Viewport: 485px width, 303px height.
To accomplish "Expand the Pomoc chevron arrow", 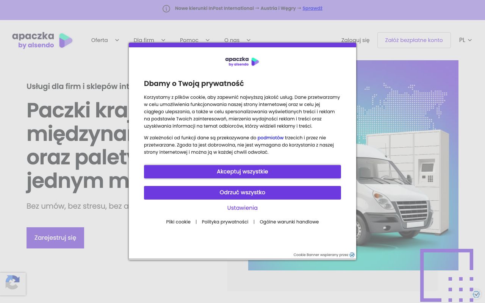I will [208, 40].
